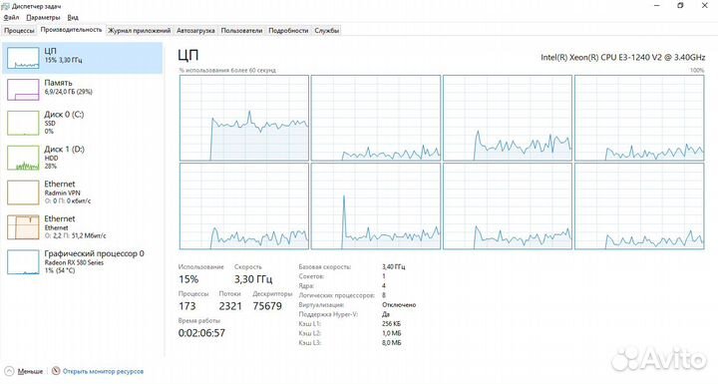The image size is (718, 384).
Task: Maximize the Task Manager window
Action: point(680,6)
